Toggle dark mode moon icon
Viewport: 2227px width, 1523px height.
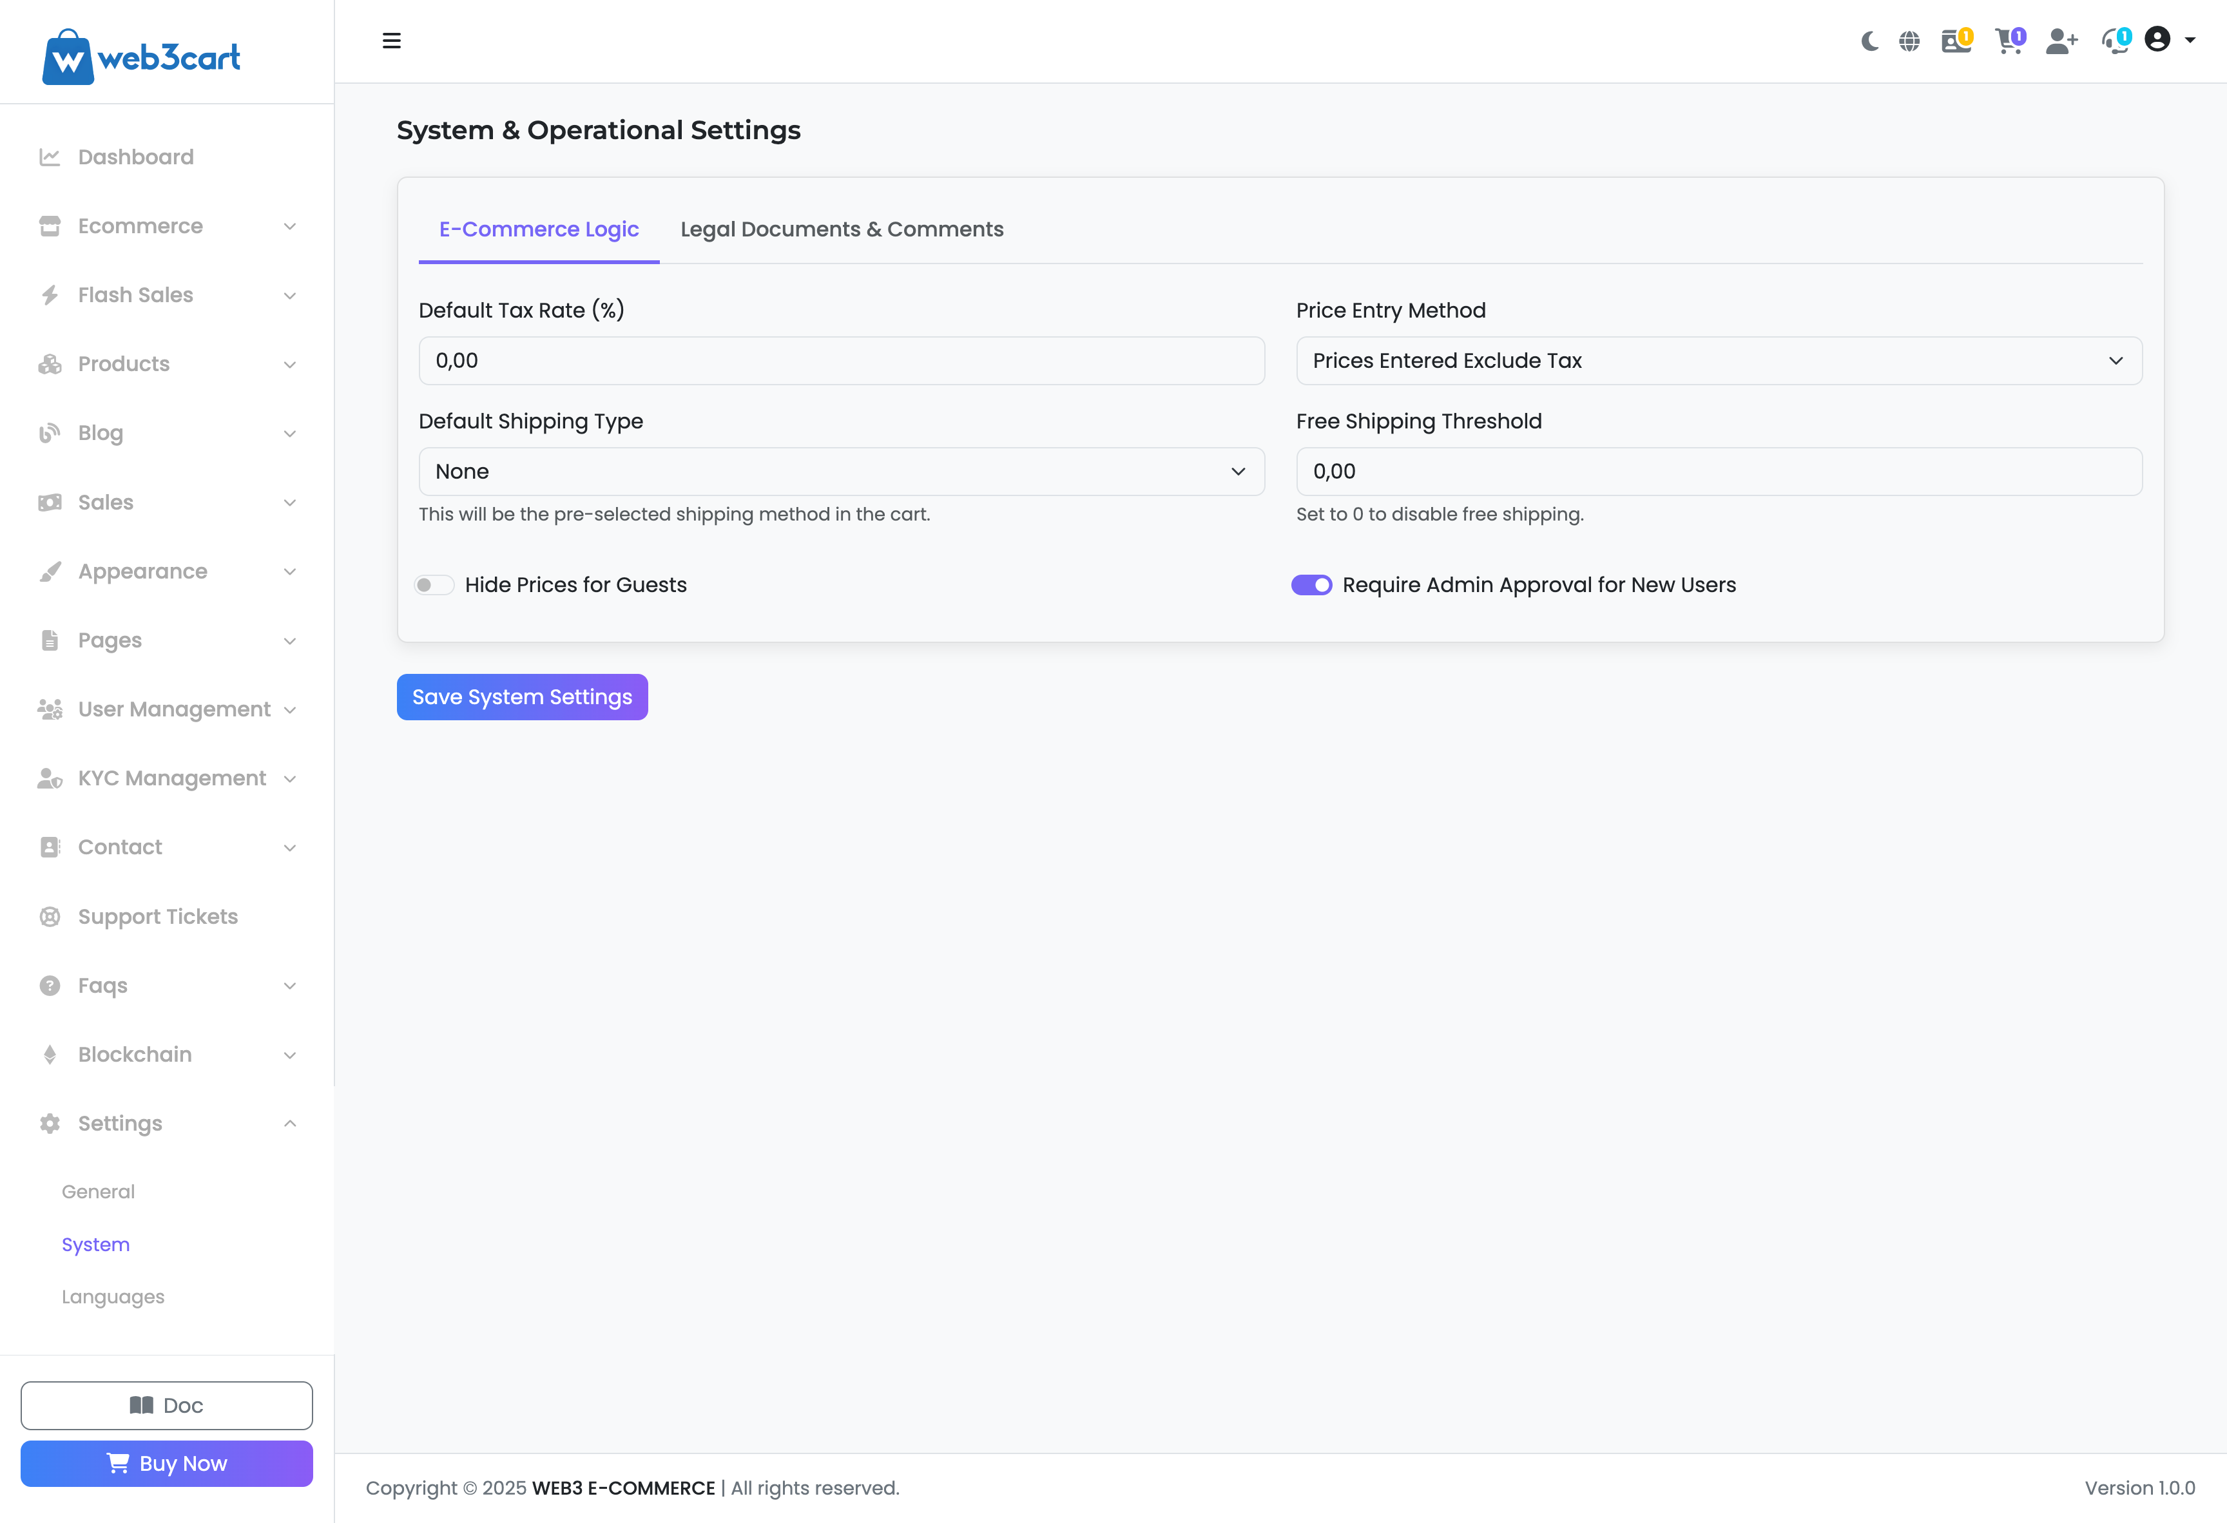[x=1869, y=41]
